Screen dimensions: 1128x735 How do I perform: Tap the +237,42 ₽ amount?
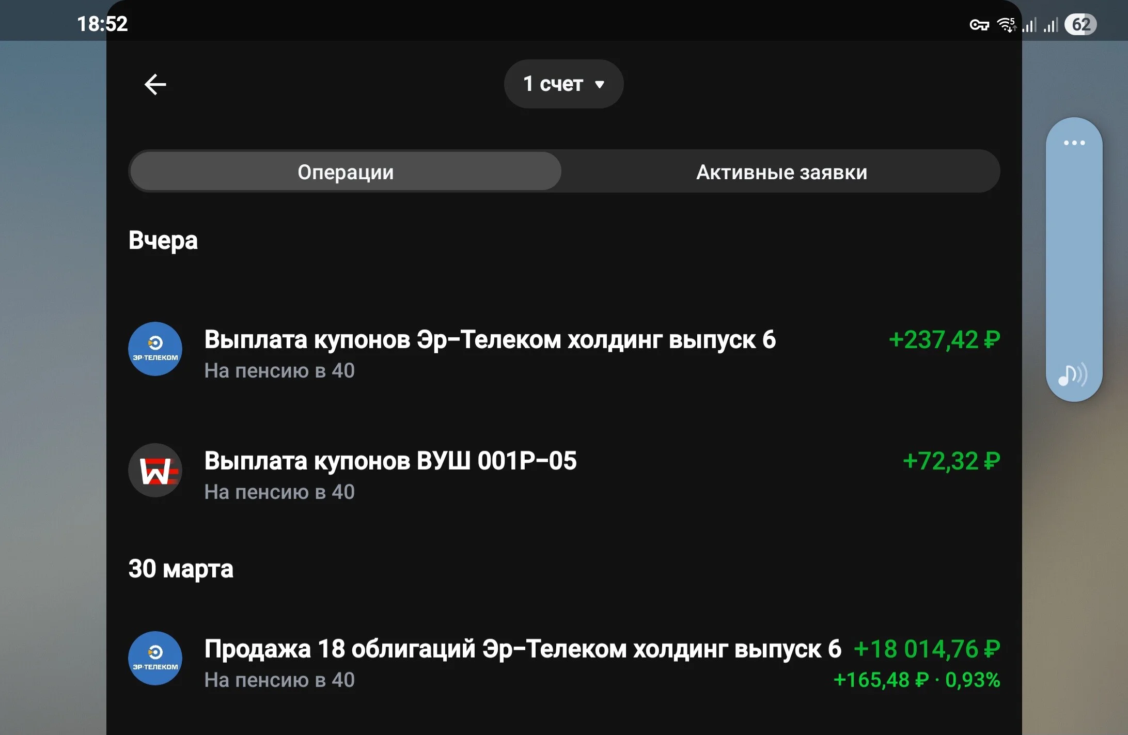pyautogui.click(x=944, y=340)
